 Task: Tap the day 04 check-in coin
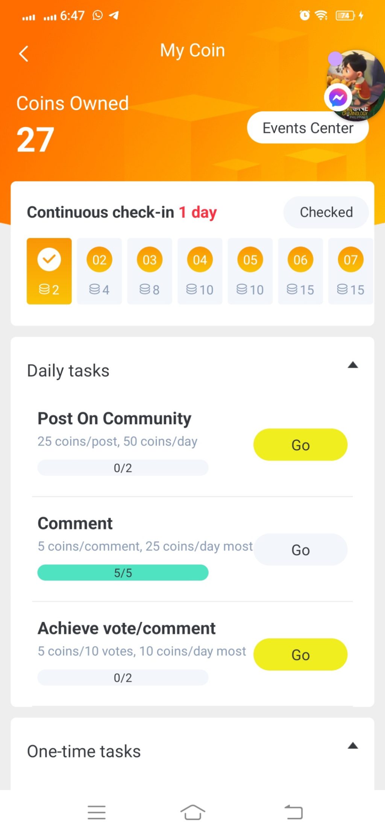click(200, 260)
